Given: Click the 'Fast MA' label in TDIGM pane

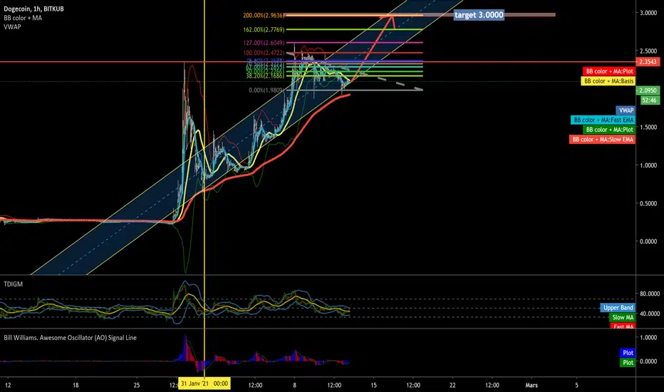Looking at the screenshot, I should coord(623,326).
